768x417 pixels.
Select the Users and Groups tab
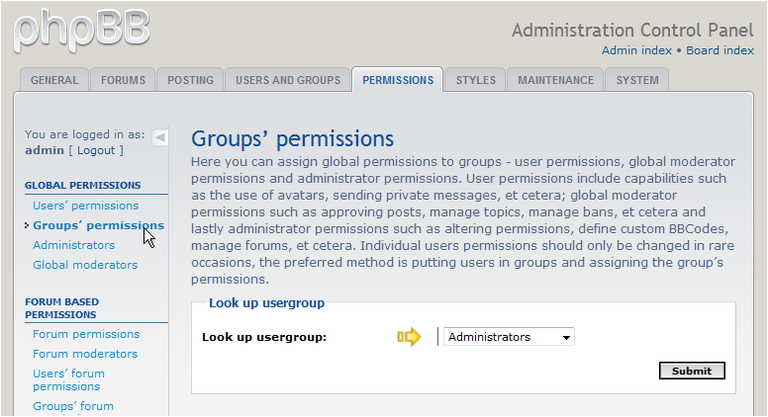(287, 80)
